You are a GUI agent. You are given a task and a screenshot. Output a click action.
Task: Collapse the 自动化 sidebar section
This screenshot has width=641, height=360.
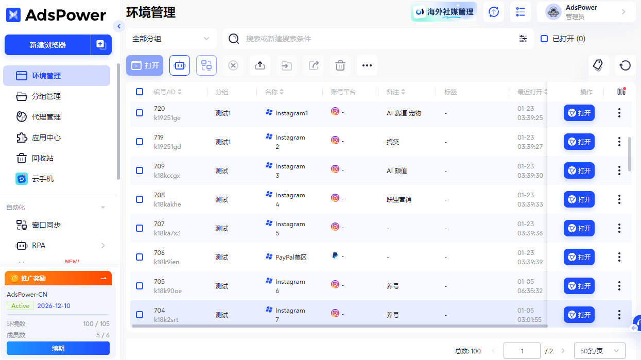(x=102, y=207)
